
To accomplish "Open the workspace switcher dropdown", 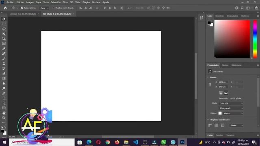I will click(x=249, y=8).
